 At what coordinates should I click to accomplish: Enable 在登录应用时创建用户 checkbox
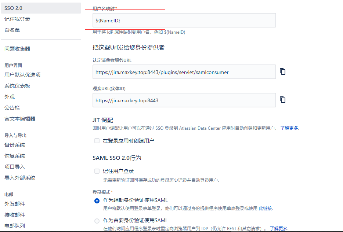point(97,141)
